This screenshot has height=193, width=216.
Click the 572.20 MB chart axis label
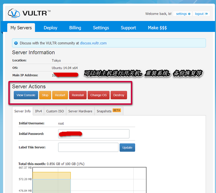25,179
